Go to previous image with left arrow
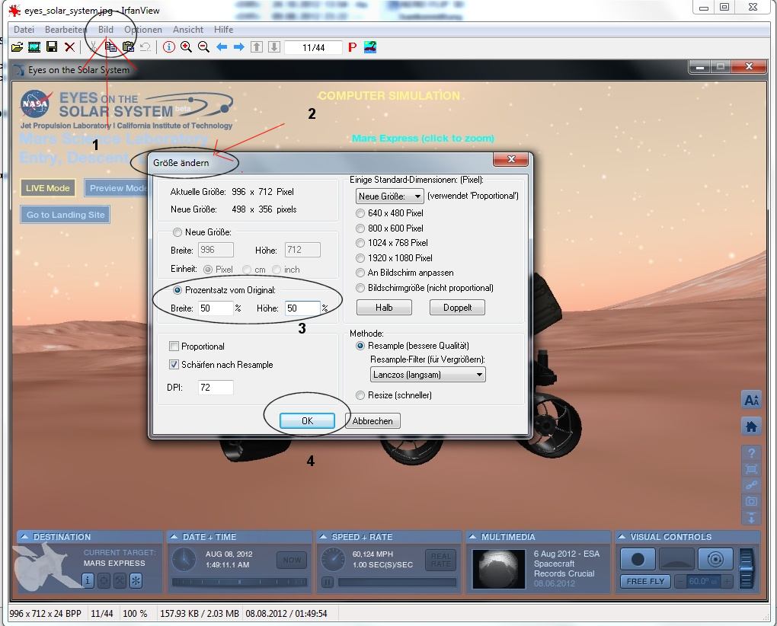 point(222,47)
